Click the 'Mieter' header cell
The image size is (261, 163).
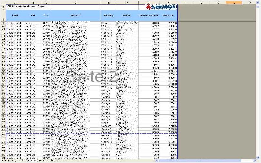click(127, 15)
